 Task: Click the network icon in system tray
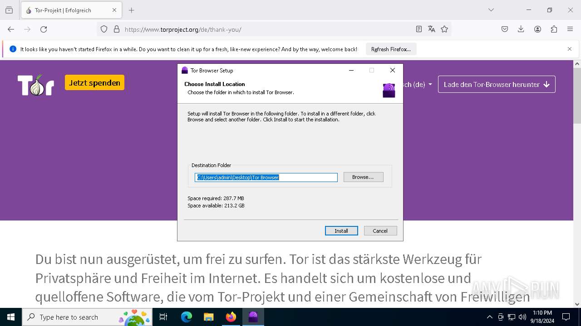tap(512, 317)
